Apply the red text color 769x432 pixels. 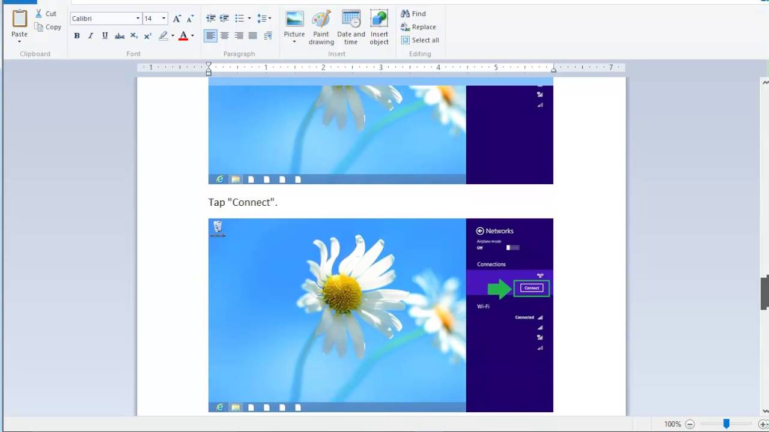pyautogui.click(x=183, y=36)
